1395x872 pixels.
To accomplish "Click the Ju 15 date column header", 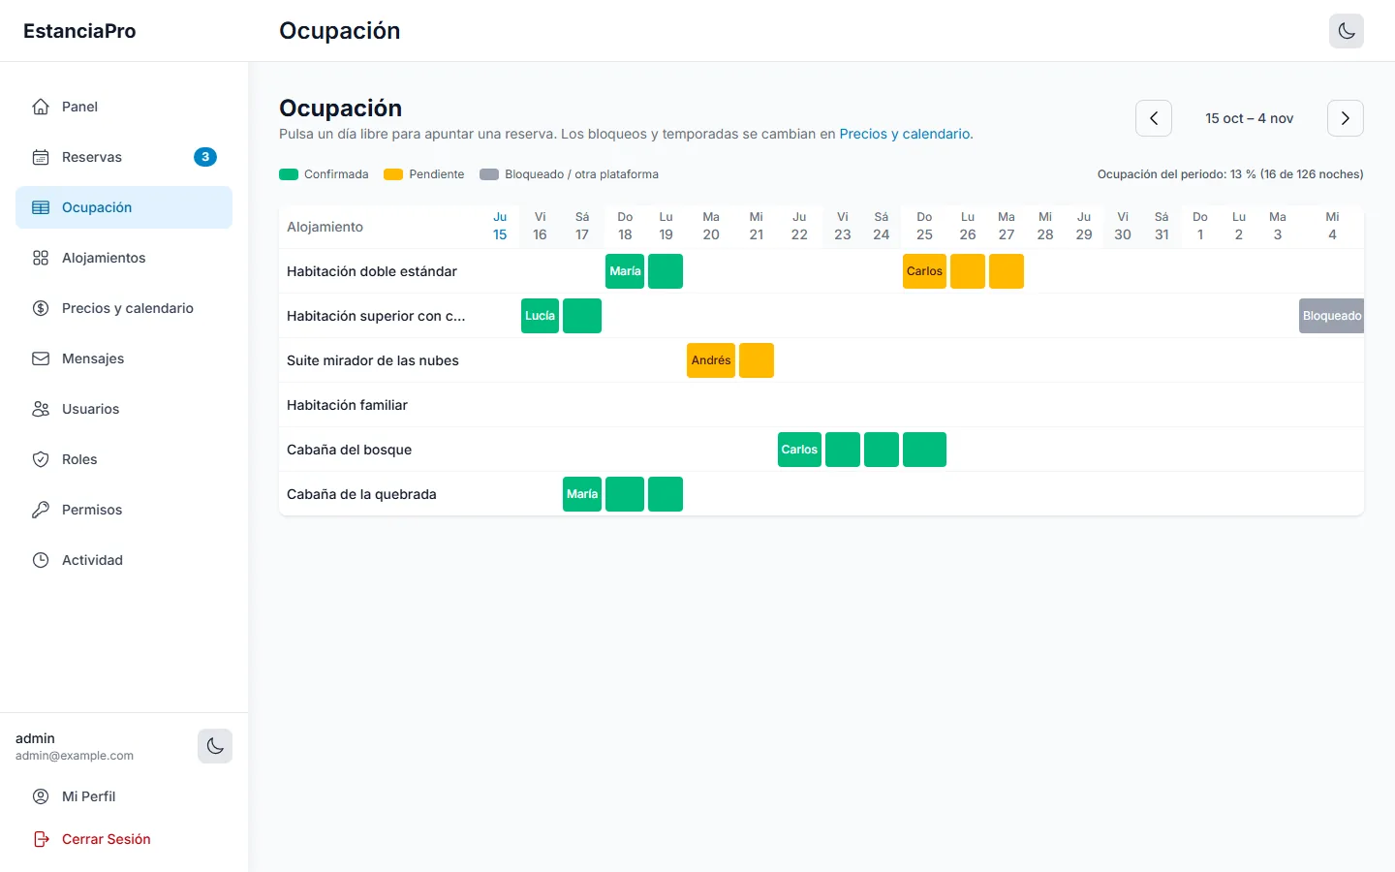I will (500, 226).
